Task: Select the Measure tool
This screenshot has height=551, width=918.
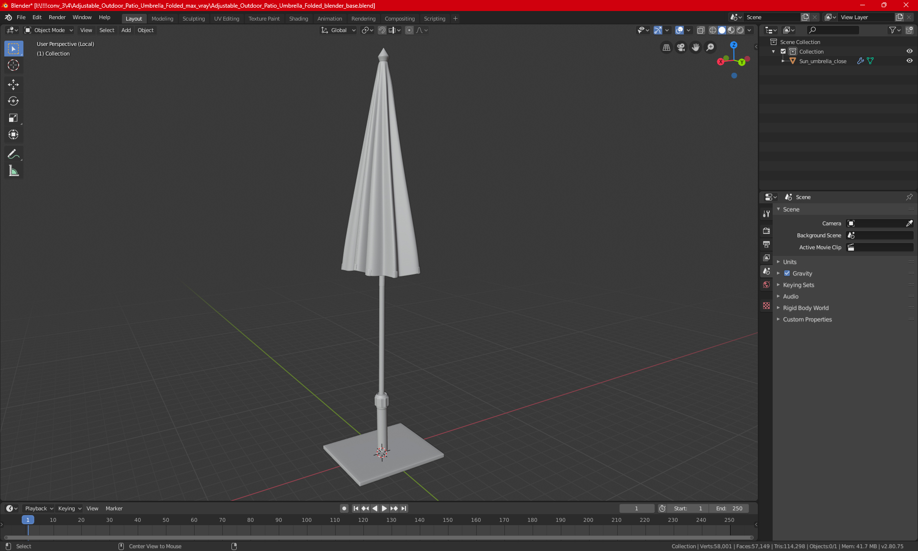Action: pyautogui.click(x=13, y=171)
